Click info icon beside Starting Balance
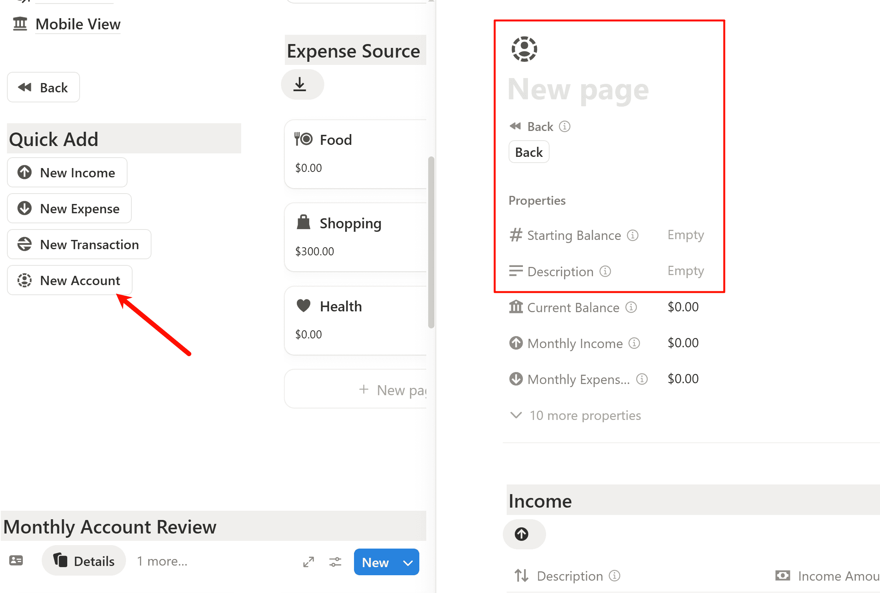This screenshot has height=593, width=880. [633, 235]
